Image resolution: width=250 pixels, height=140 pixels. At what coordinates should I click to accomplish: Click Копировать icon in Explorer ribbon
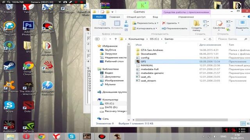102,25
